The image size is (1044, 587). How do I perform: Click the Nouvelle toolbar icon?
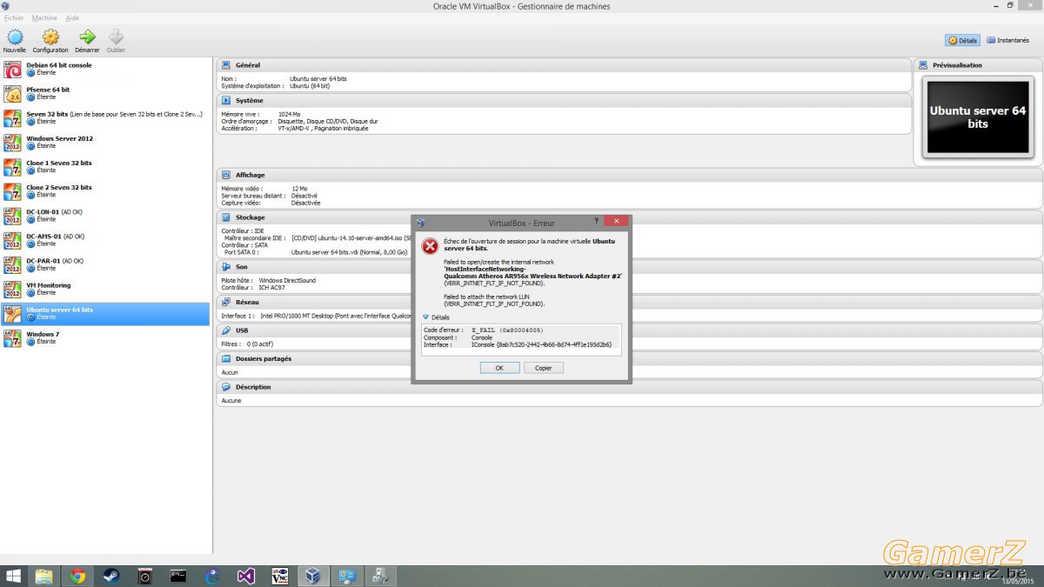[x=15, y=37]
